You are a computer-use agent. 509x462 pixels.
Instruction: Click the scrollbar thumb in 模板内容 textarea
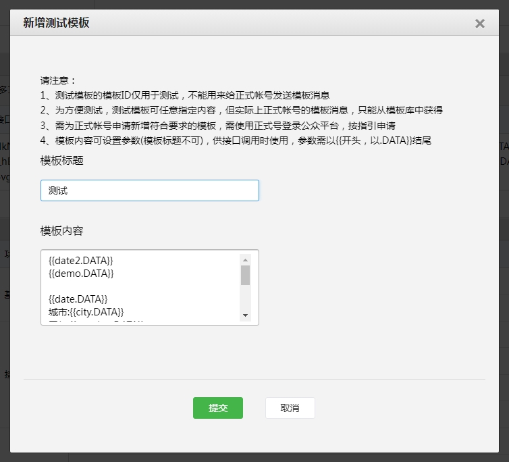click(x=246, y=275)
